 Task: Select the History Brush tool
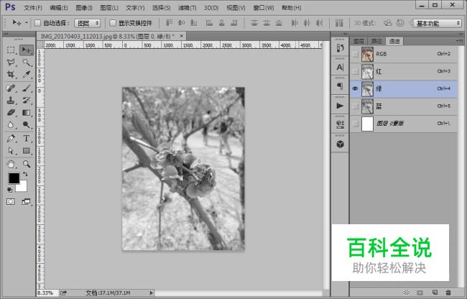coord(27,101)
